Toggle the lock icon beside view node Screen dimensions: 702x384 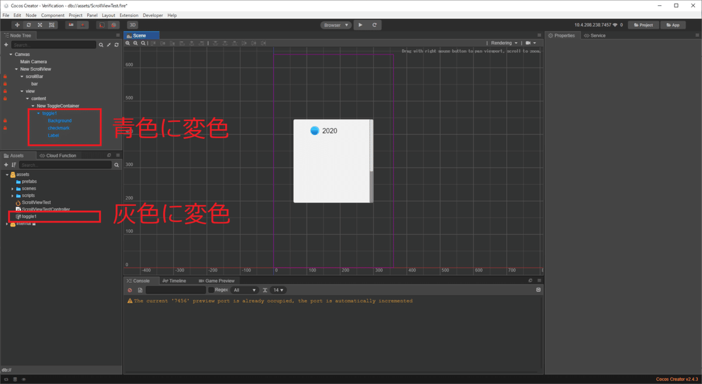coord(5,91)
